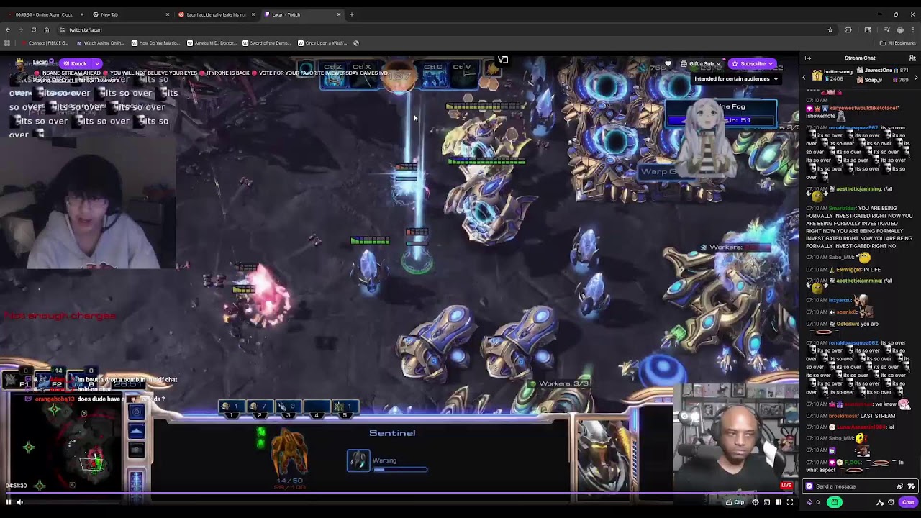921x518 pixels.
Task: Click the Lacari channel name
Action: tap(40, 63)
